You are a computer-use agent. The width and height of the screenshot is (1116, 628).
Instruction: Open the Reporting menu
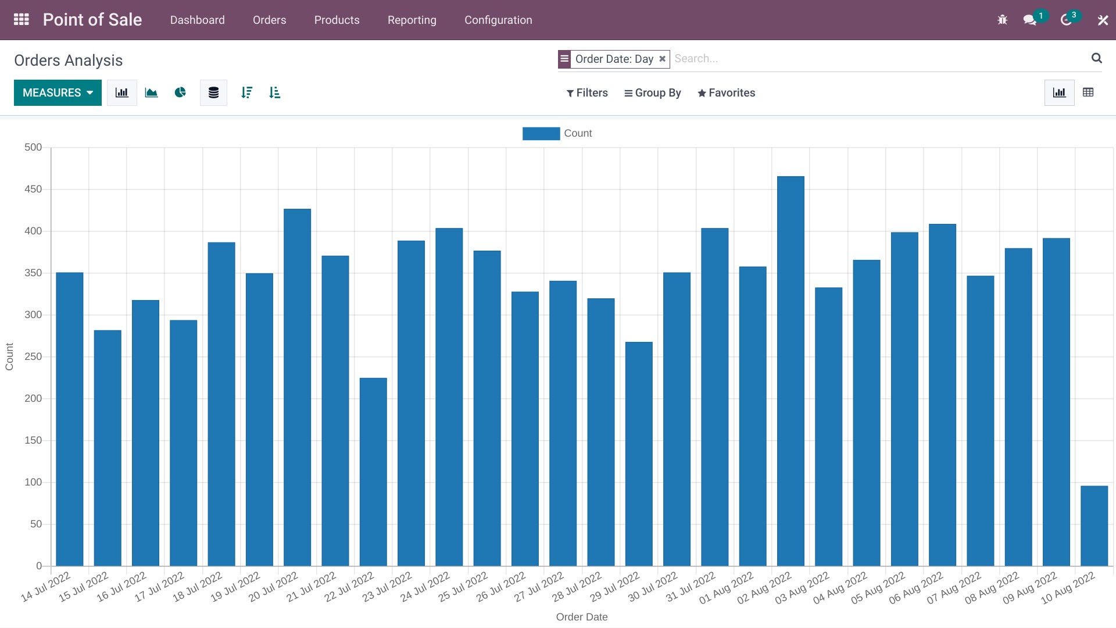(412, 20)
